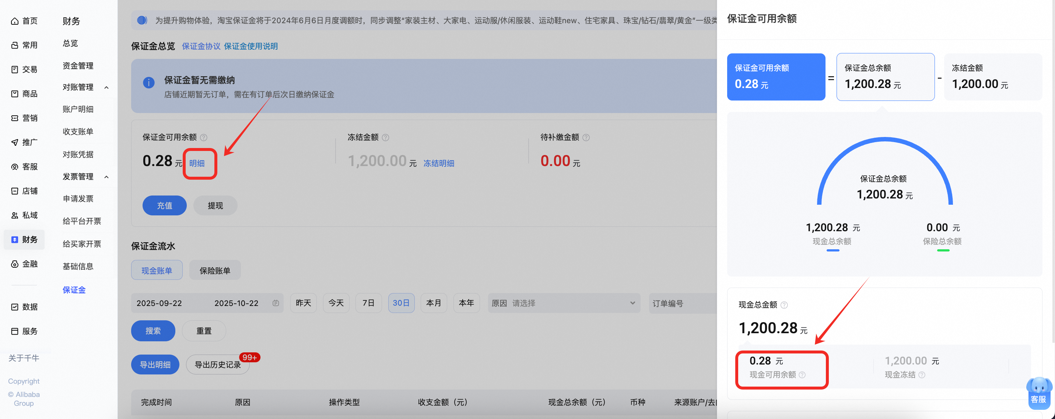Open the 数据 sidebar icon
Screen dimensions: 1055x419
(x=15, y=307)
